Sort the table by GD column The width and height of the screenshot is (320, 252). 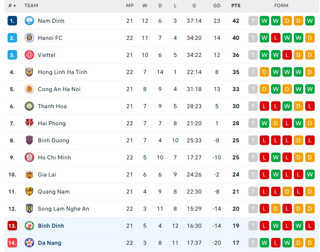point(217,6)
